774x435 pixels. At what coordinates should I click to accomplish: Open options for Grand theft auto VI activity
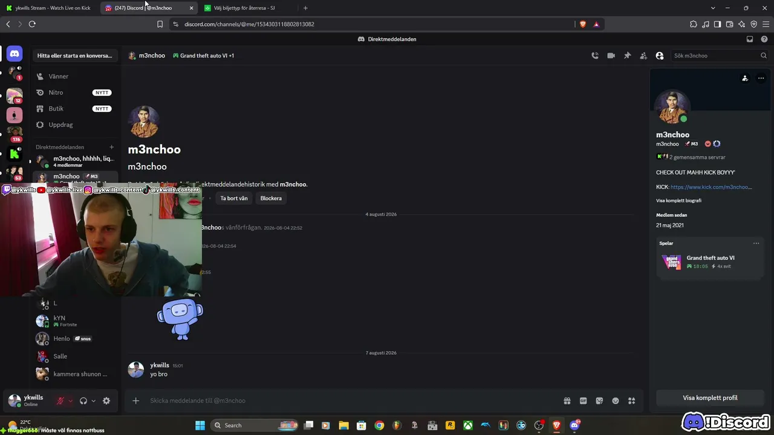coord(756,243)
